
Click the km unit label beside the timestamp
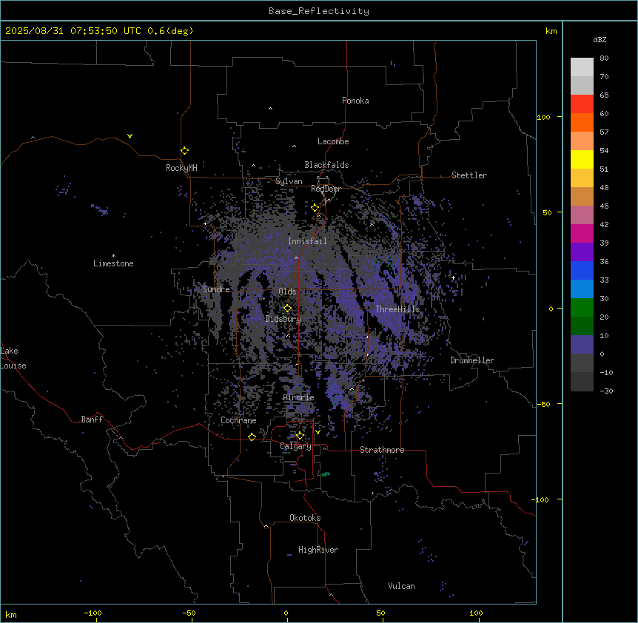point(551,31)
